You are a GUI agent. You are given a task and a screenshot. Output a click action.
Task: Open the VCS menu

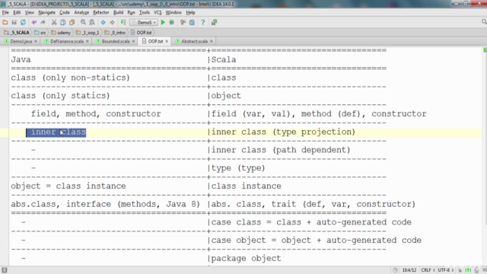(158, 12)
